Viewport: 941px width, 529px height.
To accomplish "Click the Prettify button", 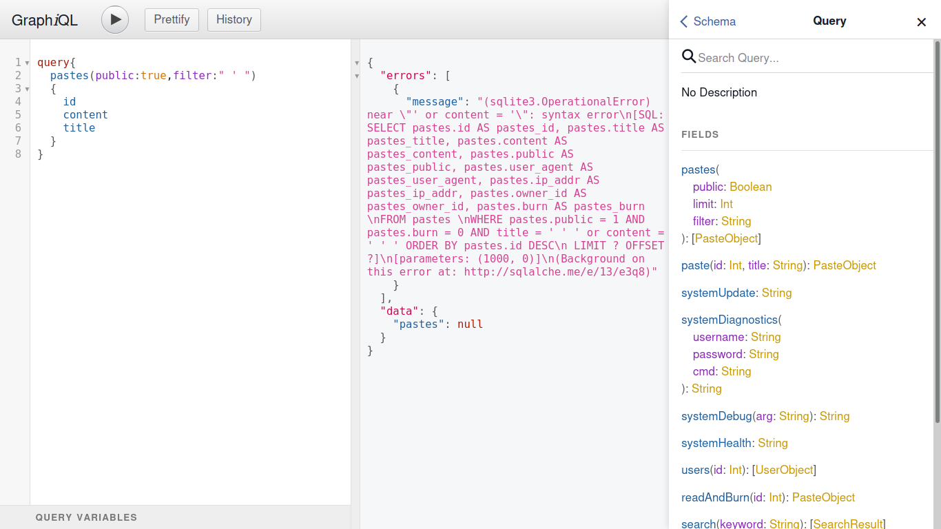I will [172, 19].
